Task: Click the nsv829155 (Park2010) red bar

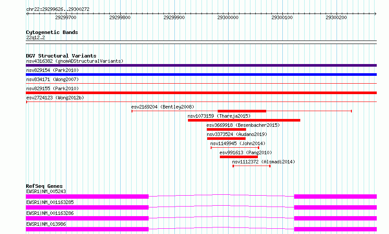Action: [201, 93]
